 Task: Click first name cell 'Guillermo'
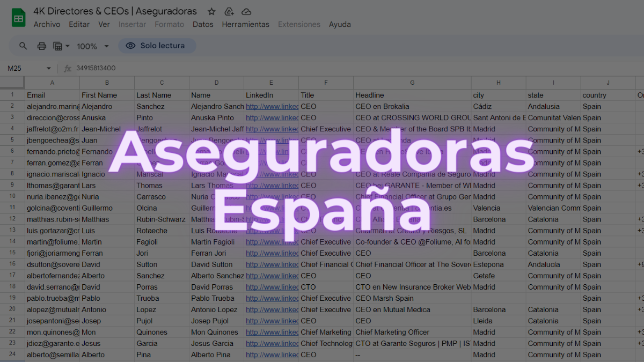point(107,208)
